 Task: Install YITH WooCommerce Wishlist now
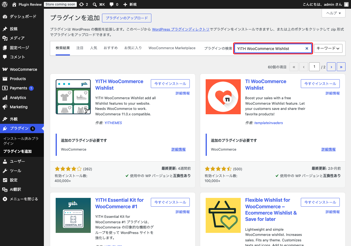tap(170, 84)
